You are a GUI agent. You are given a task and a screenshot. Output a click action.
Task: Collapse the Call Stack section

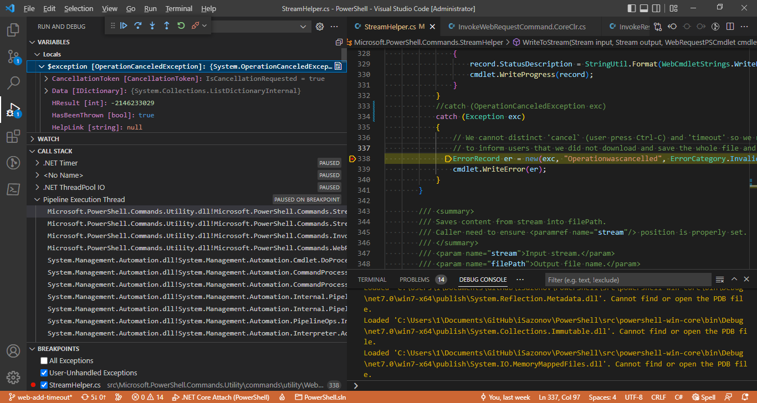click(x=54, y=151)
